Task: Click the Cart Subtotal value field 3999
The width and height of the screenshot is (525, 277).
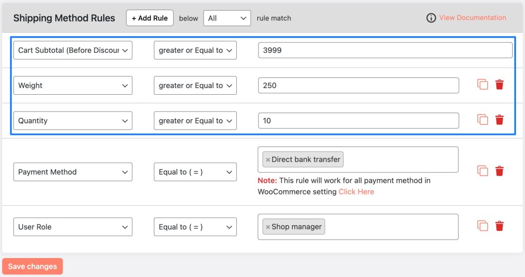Action: [385, 50]
